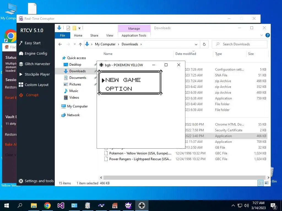Viewport: 282px width, 211px height.
Task: Sort by the Size column header
Action: (251, 54)
